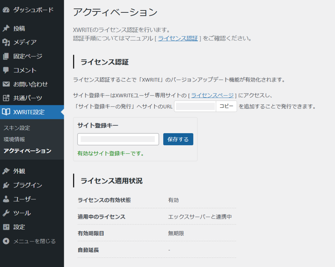Select the アクティベーション submenu item
The image size is (335, 267).
[x=27, y=151]
